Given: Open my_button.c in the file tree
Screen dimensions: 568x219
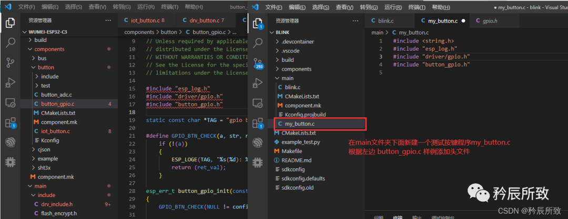Looking at the screenshot, I should [301, 124].
